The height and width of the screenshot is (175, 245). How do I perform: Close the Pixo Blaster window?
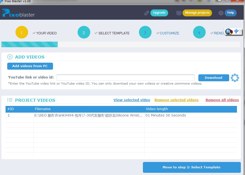click(238, 1)
